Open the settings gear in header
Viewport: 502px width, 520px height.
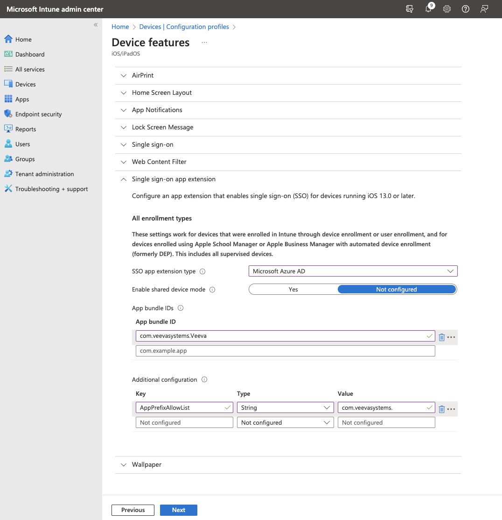(447, 9)
